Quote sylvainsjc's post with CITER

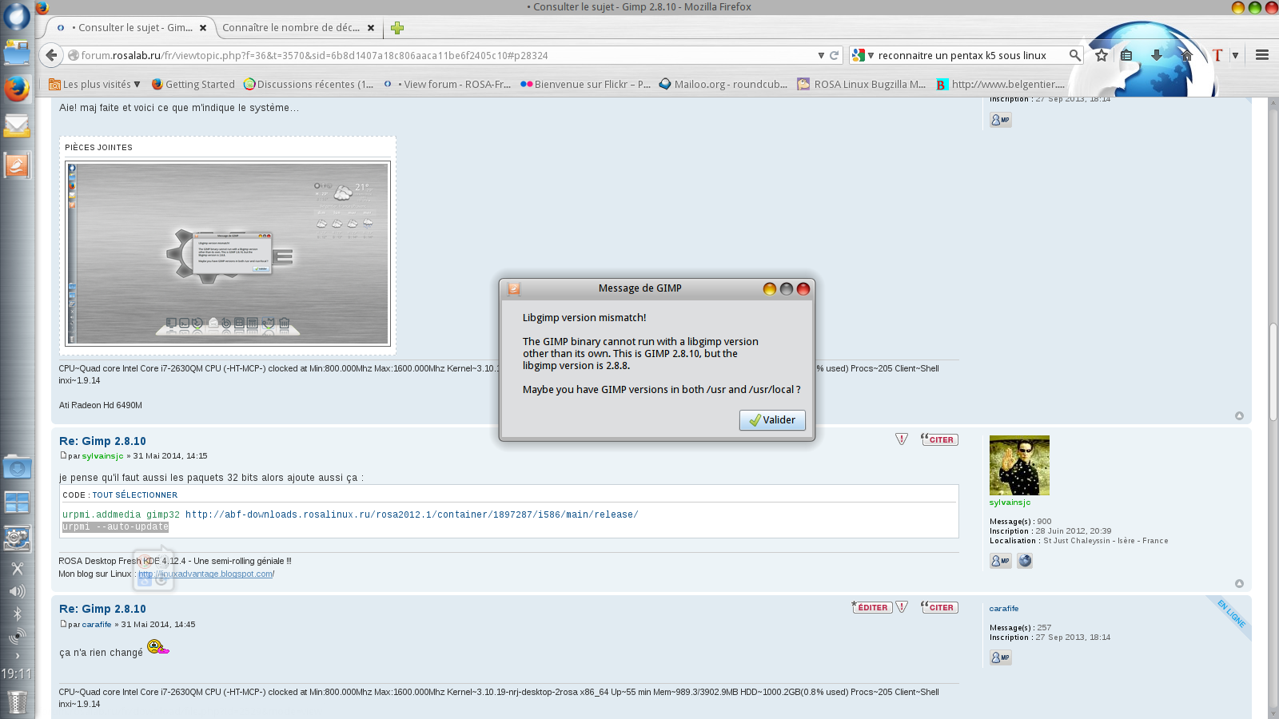pyautogui.click(x=939, y=439)
